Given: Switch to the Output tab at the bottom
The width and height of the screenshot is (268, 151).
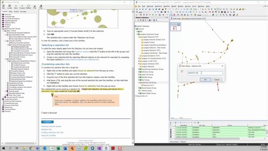Looking at the screenshot, I should [x=183, y=142].
